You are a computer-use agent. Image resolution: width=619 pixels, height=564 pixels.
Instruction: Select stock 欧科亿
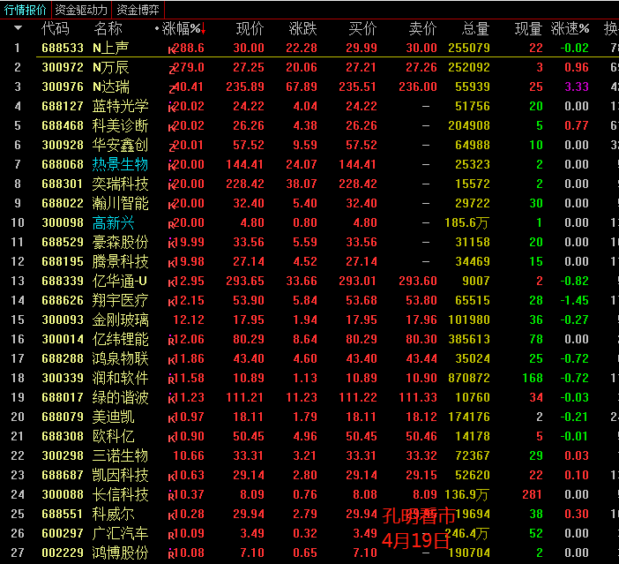click(113, 436)
